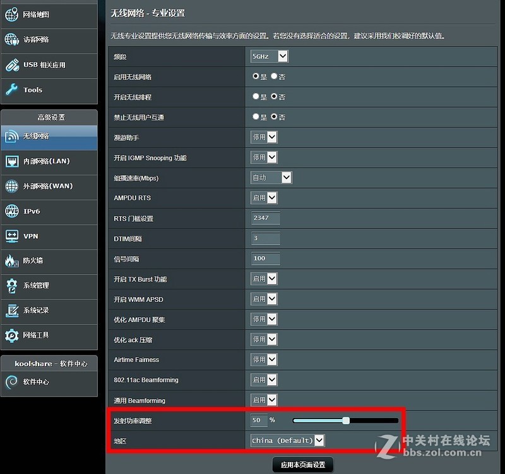Open USB 相关应用 settings

[x=41, y=65]
